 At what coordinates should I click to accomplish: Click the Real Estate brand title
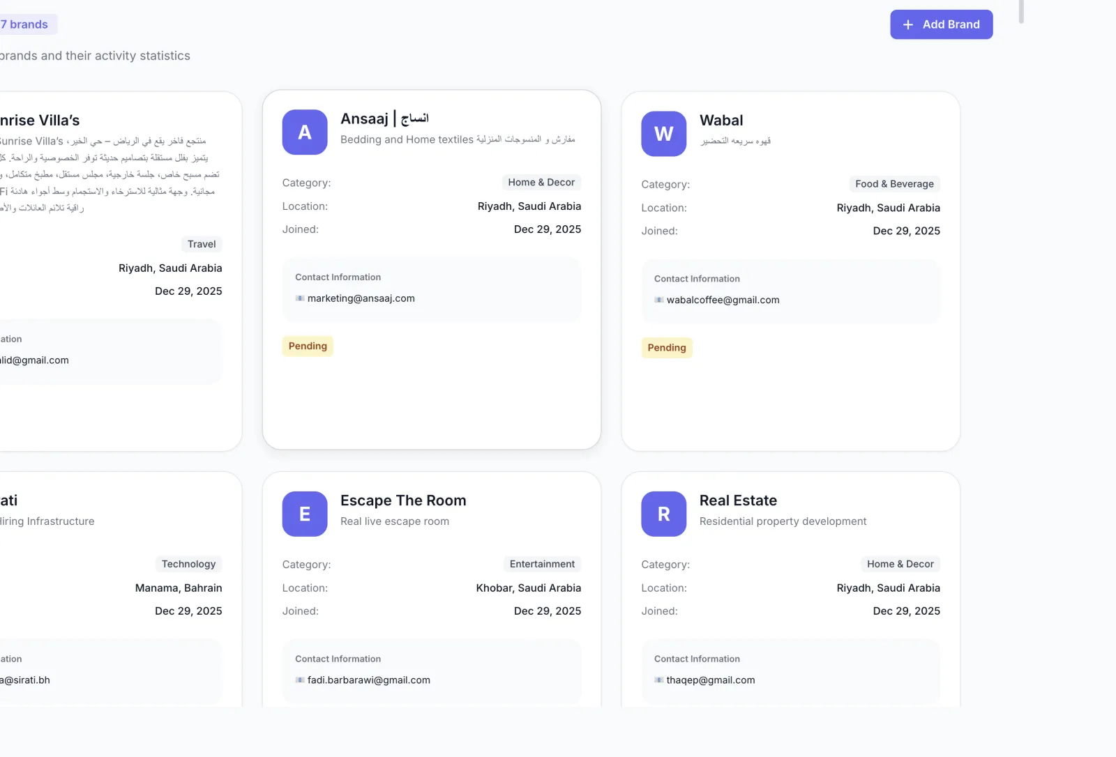pos(738,500)
